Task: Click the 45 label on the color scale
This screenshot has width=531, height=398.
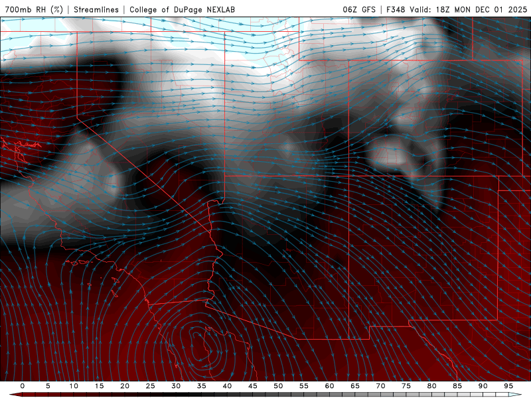Action: (253, 386)
